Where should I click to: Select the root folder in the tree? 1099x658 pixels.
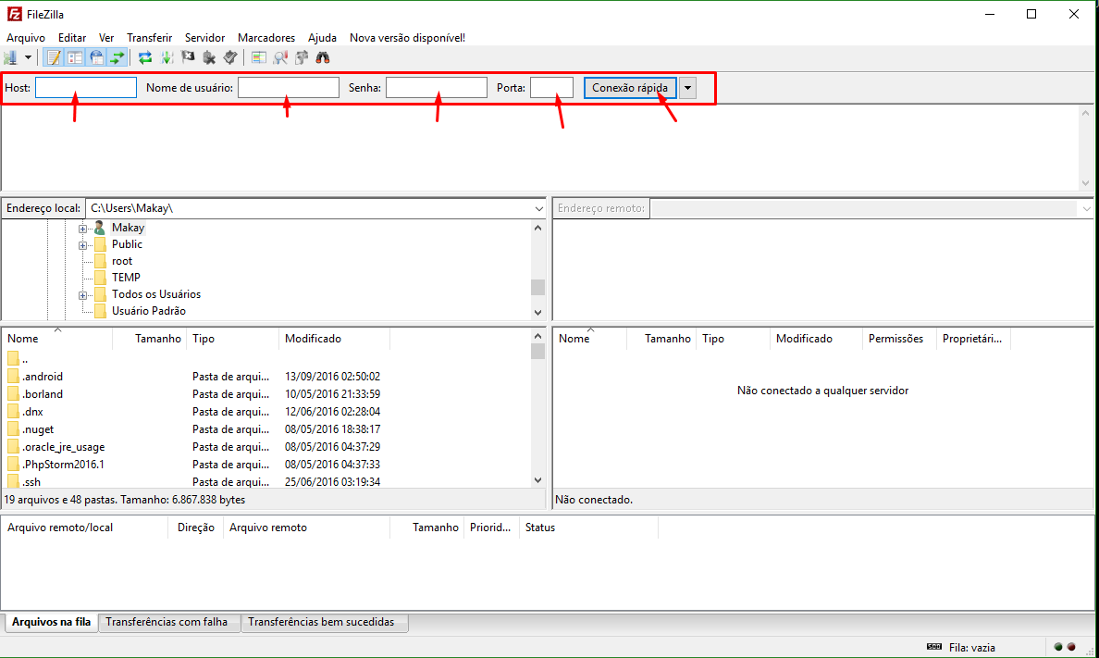(122, 261)
